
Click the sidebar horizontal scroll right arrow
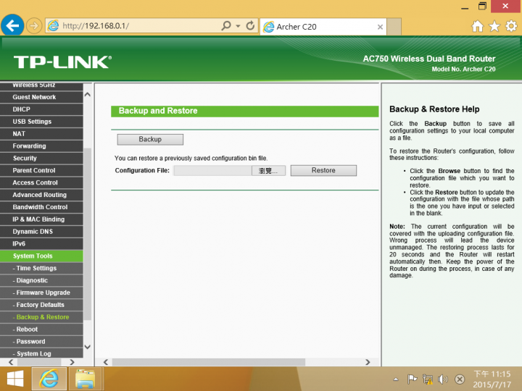[x=72, y=362]
